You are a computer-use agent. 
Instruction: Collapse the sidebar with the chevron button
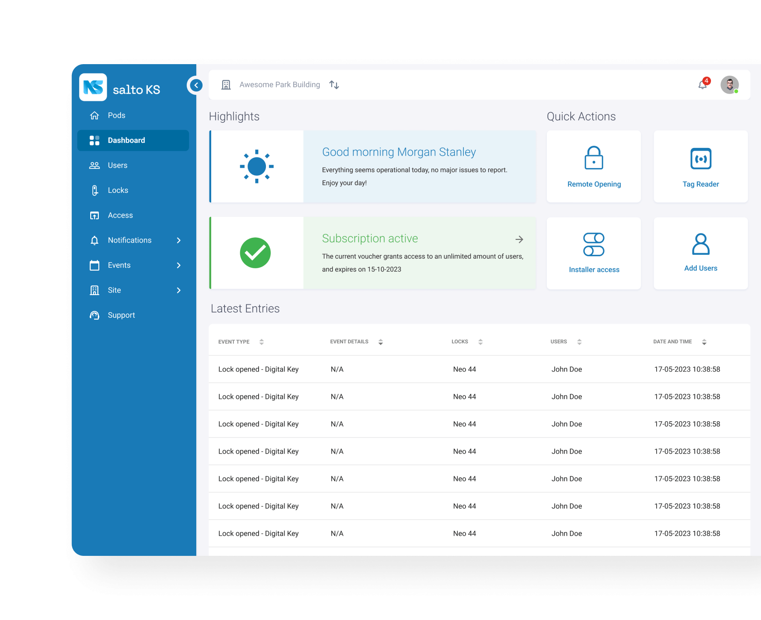(196, 85)
